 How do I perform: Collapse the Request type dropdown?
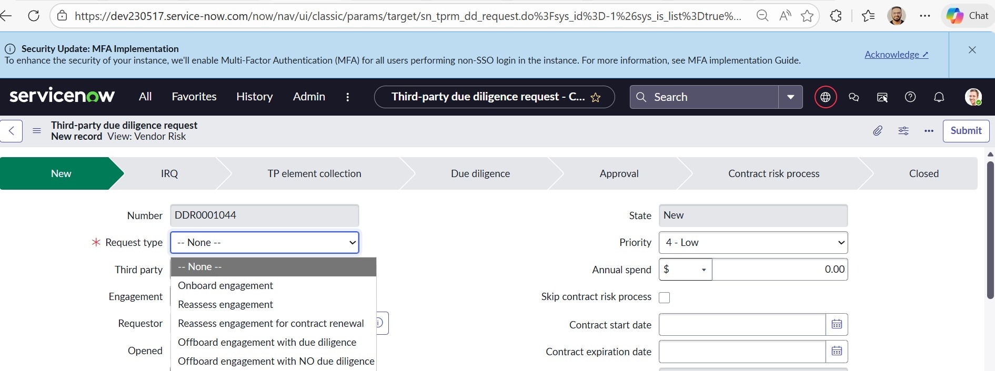pyautogui.click(x=265, y=242)
